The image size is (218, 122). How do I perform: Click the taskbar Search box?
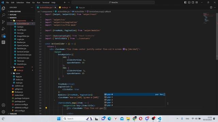tap(78, 119)
